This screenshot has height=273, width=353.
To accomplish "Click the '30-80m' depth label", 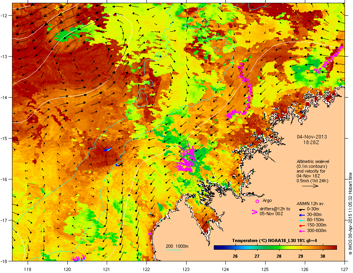I will [314, 215].
